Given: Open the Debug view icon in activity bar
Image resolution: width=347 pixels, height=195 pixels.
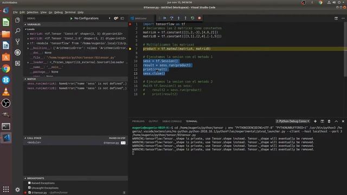Looking at the screenshot, I should (17, 53).
